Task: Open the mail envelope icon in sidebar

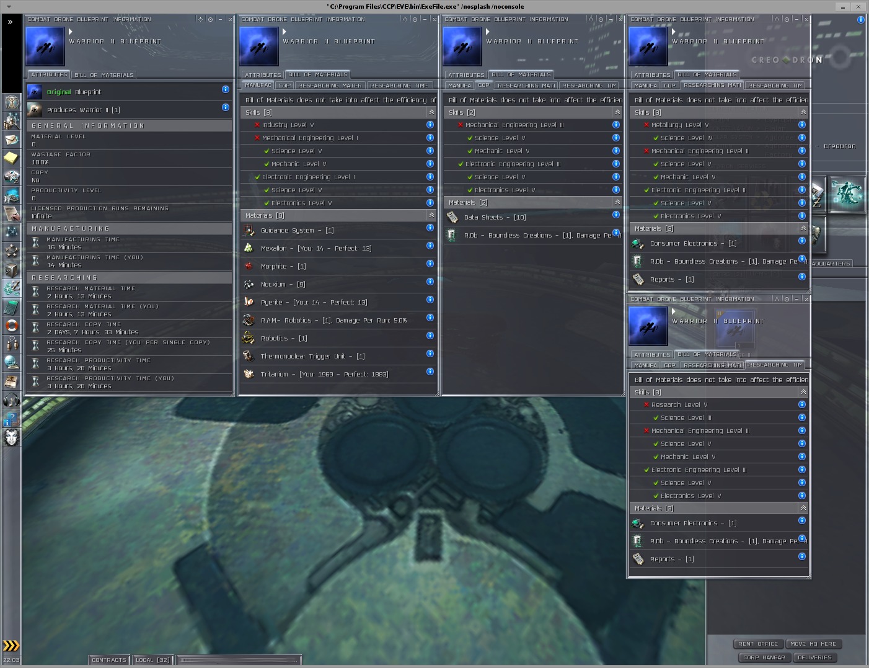Action: coord(12,139)
